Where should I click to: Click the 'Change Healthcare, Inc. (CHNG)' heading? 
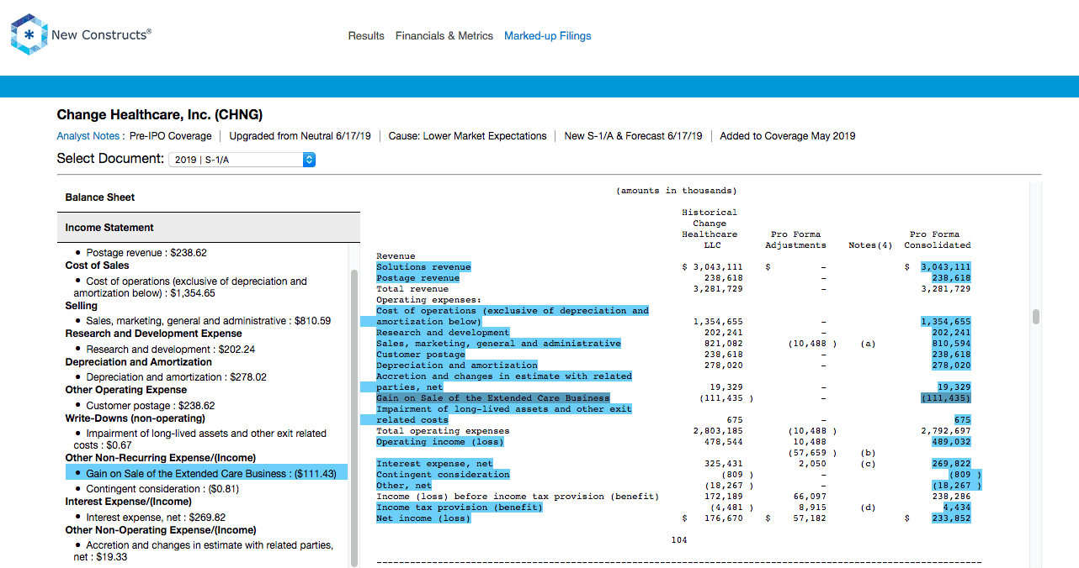(160, 115)
